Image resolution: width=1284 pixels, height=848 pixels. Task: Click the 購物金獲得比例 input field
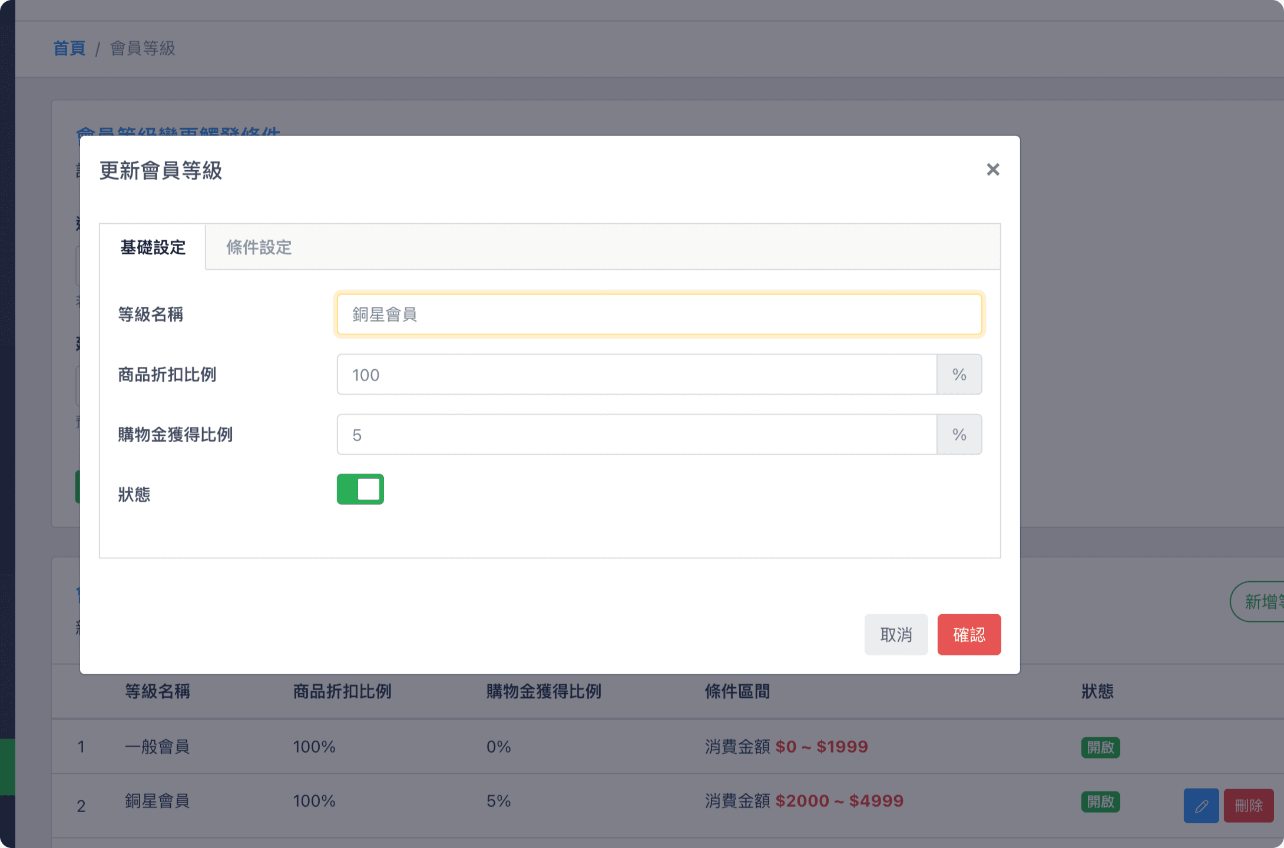(636, 435)
